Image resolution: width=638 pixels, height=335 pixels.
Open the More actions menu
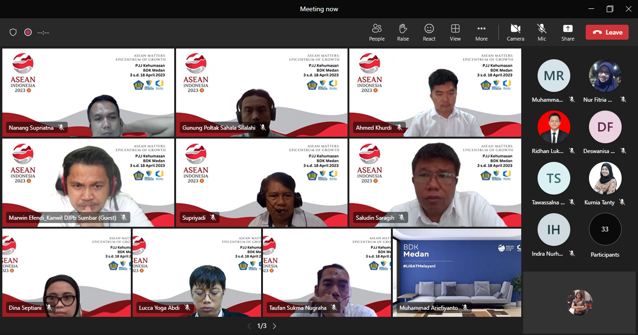click(x=481, y=32)
